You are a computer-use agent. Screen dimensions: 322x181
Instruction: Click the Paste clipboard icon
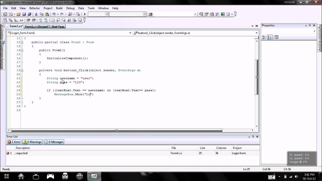point(47,14)
